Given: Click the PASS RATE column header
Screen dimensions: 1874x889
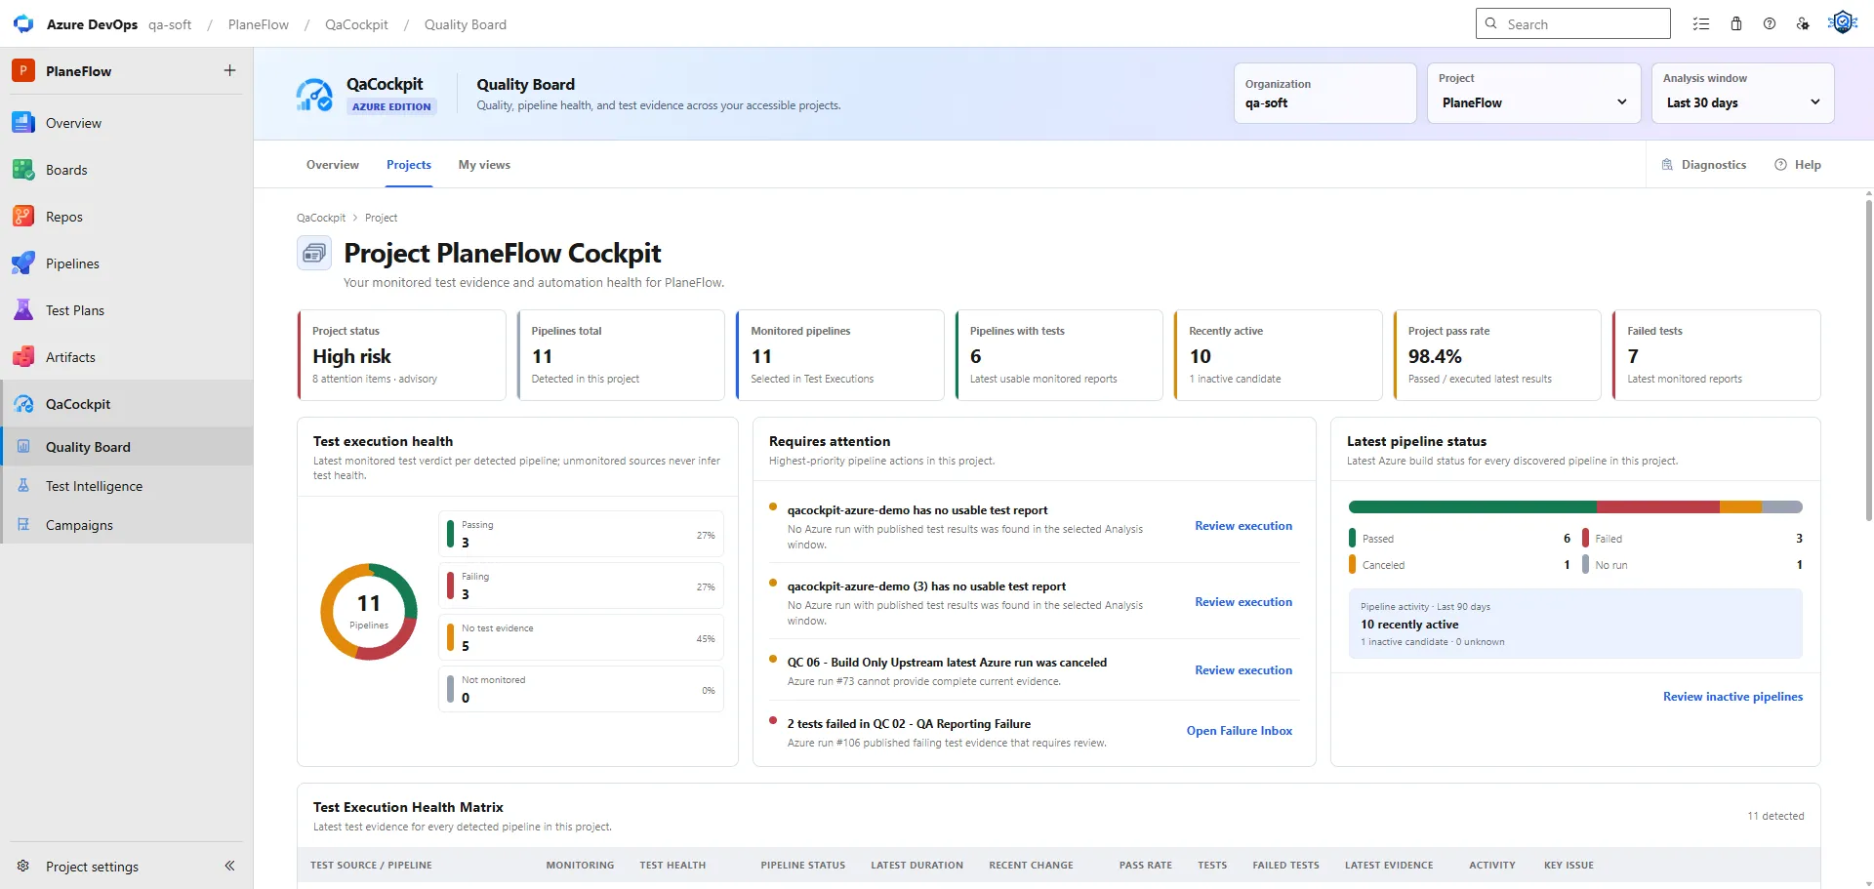Looking at the screenshot, I should point(1145,866).
